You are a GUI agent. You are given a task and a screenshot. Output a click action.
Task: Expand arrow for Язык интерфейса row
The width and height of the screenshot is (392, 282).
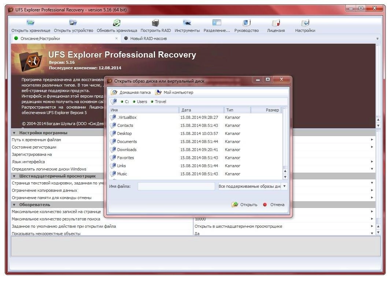pyautogui.click(x=372, y=162)
